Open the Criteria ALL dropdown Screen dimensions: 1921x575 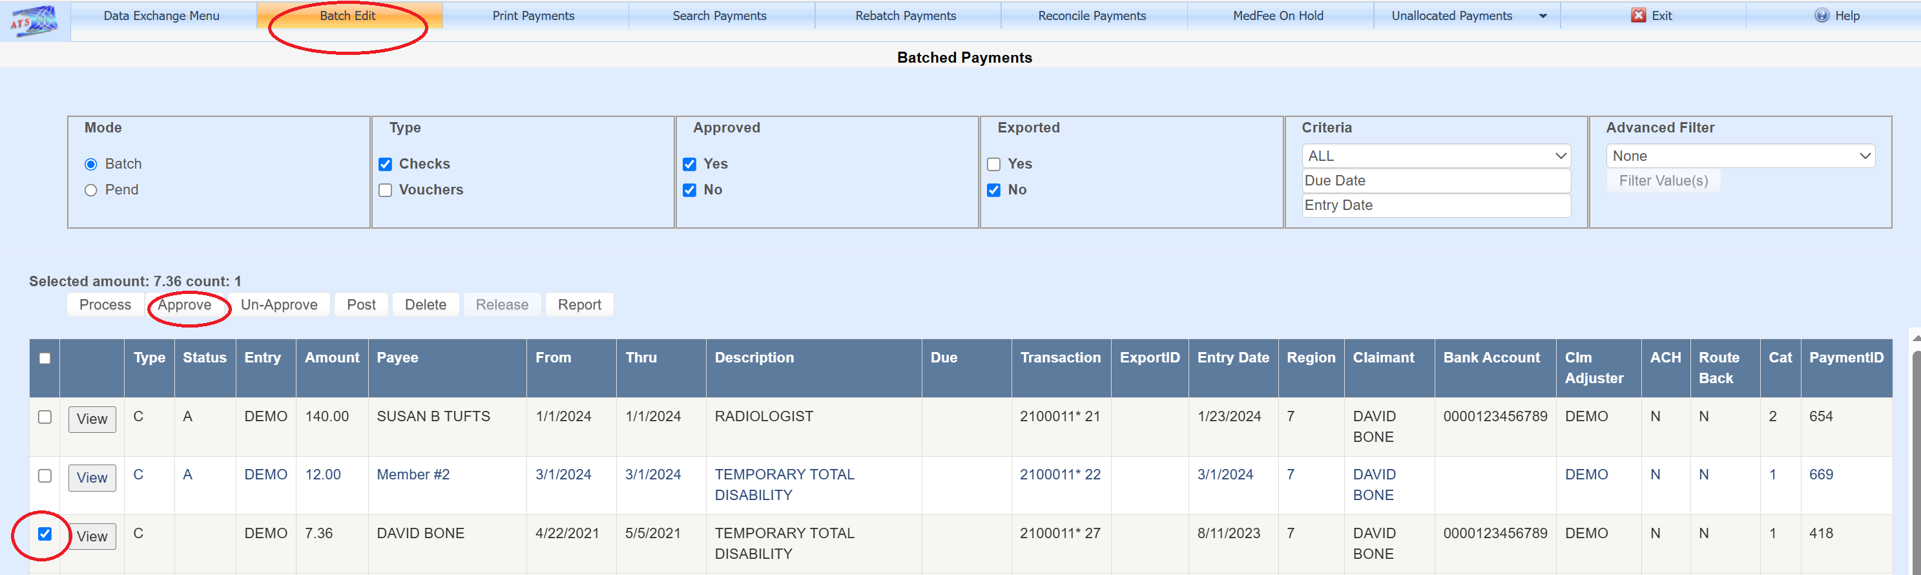point(1435,156)
